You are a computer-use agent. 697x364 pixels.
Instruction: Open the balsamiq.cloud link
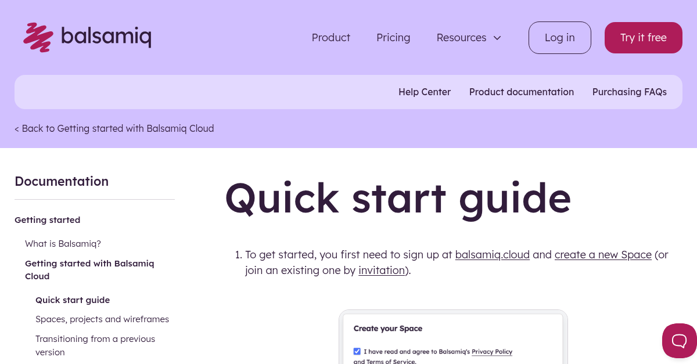tap(492, 254)
